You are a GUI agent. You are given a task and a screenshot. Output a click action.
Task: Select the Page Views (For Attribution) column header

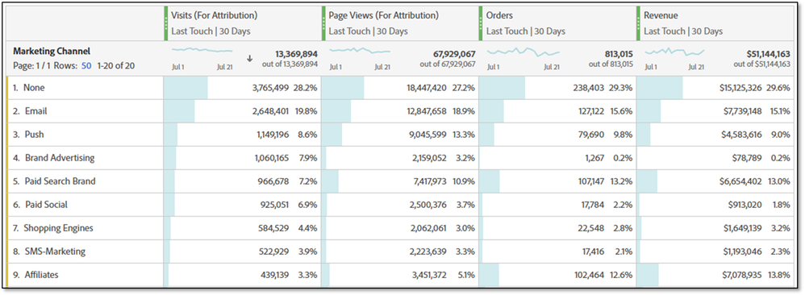point(383,15)
